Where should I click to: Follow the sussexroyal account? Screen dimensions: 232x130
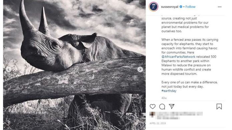point(190,7)
